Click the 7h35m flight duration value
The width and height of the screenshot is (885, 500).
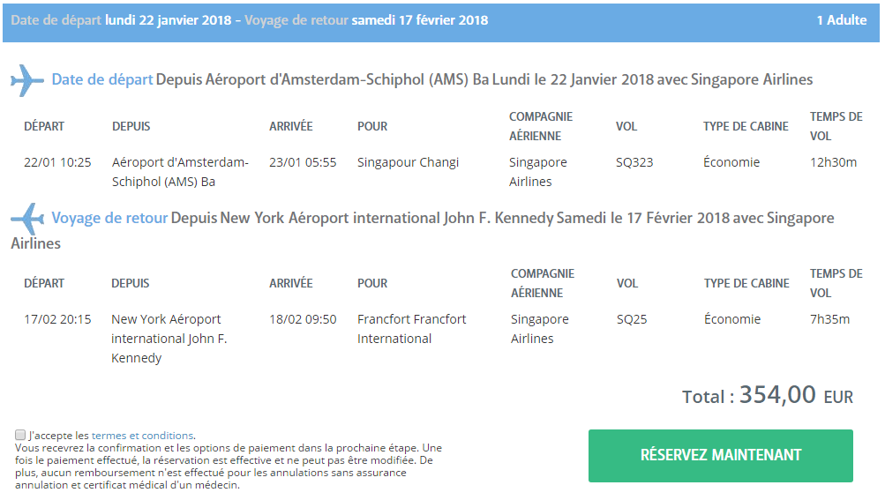click(829, 319)
